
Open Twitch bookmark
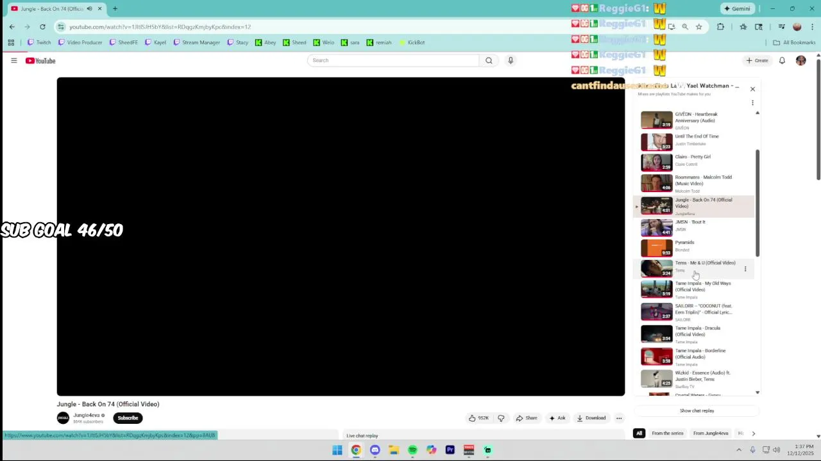click(39, 42)
